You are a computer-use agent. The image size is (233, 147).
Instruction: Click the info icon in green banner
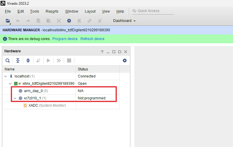click(x=5, y=39)
